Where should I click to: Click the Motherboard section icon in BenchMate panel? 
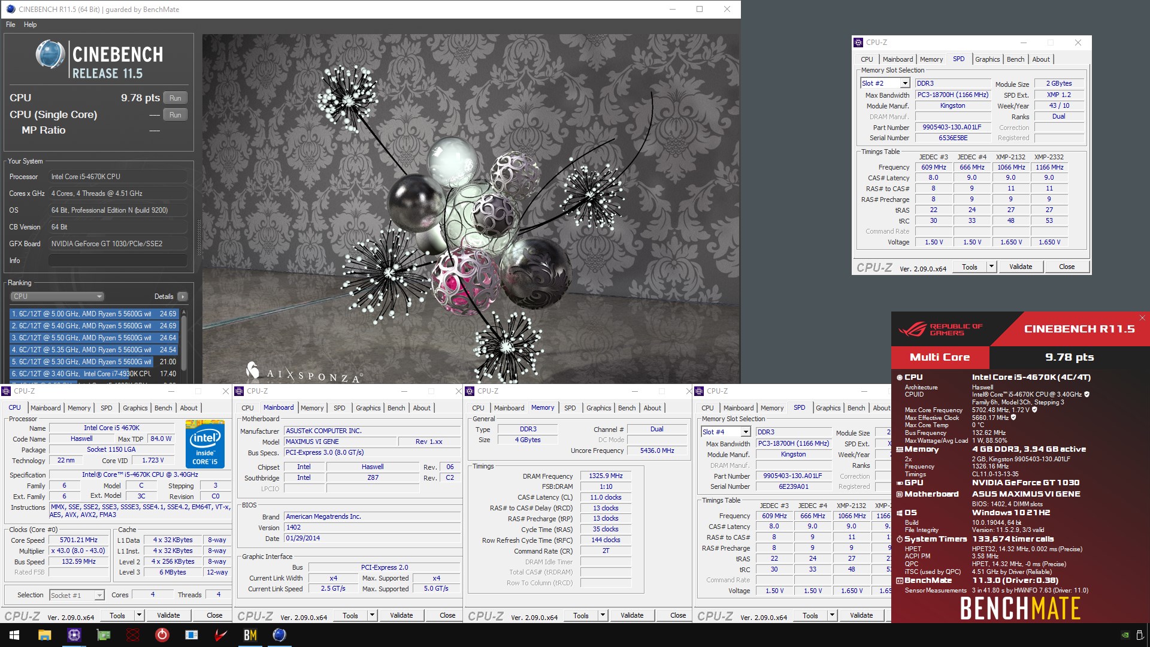click(899, 494)
